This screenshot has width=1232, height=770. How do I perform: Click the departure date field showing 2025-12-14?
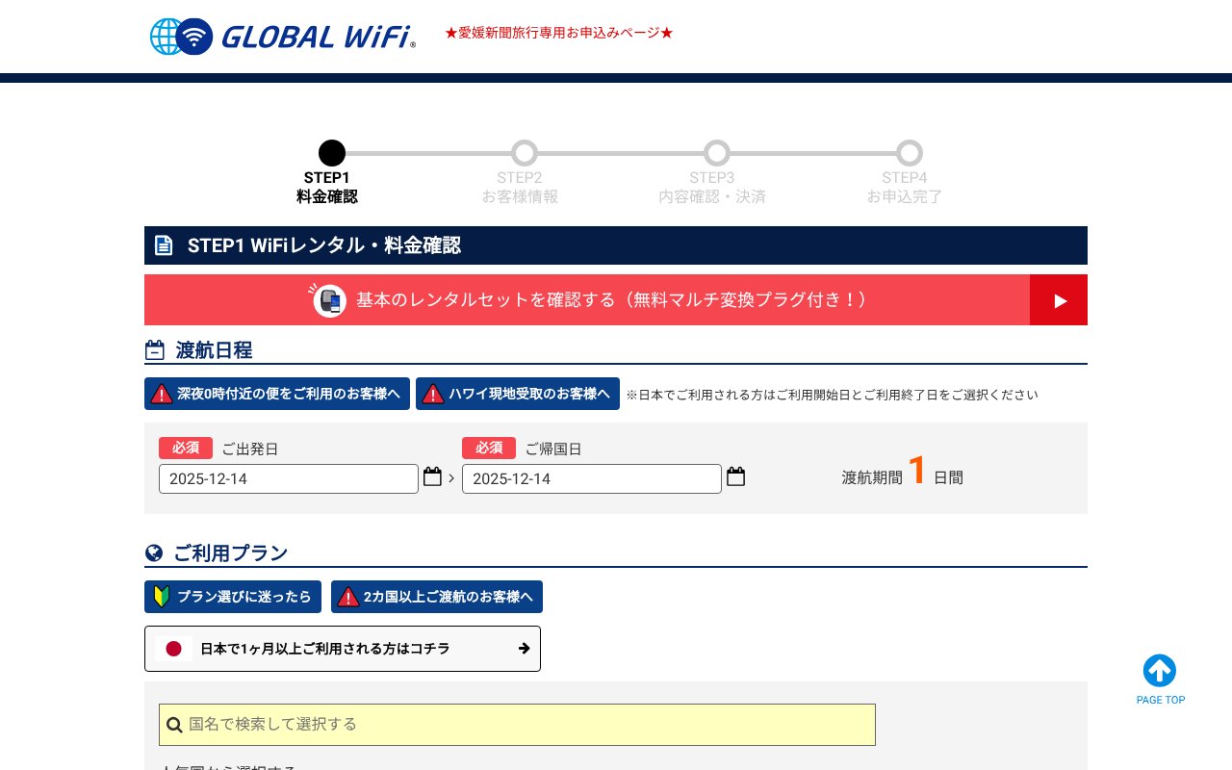tap(289, 478)
